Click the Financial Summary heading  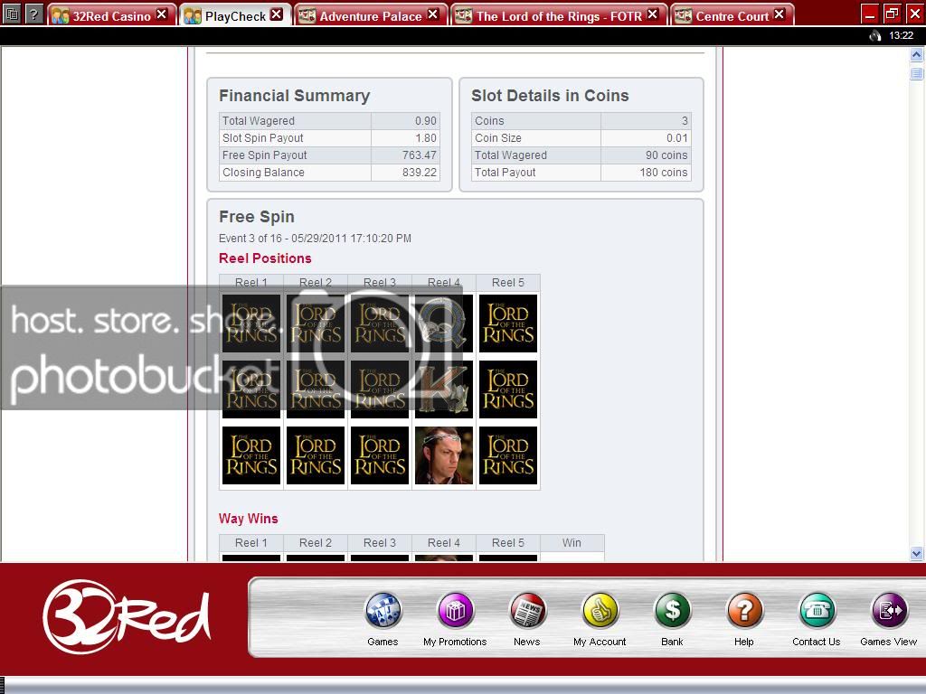[294, 96]
